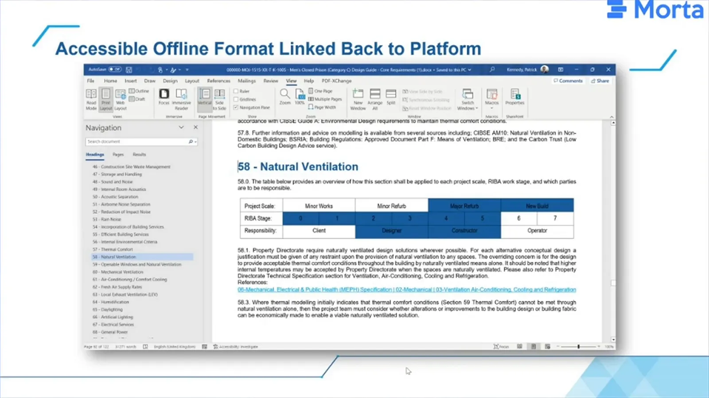Save the document with the save icon
The width and height of the screenshot is (709, 398).
[x=129, y=70]
